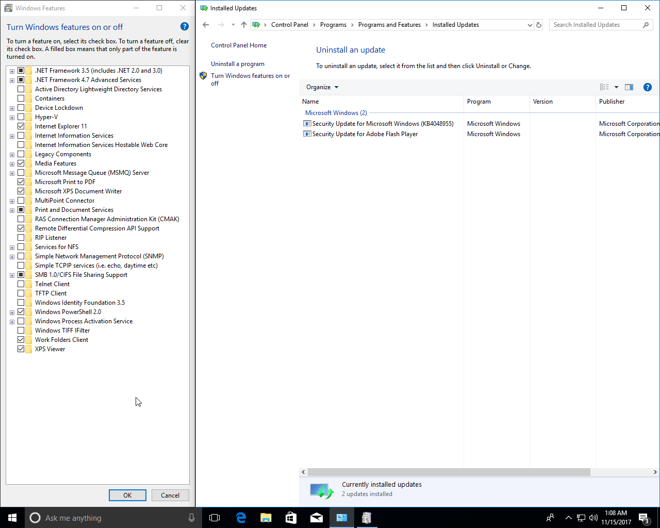
Task: Open help in the Windows Features dialog
Action: click(x=185, y=27)
